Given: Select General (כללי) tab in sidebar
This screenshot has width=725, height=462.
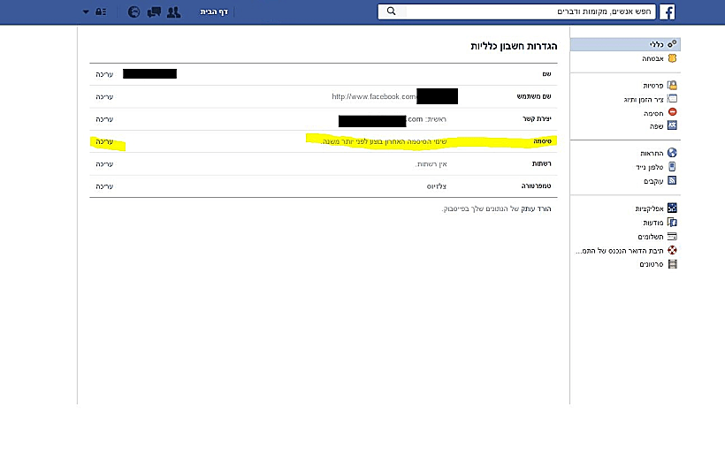Looking at the screenshot, I should tap(656, 43).
